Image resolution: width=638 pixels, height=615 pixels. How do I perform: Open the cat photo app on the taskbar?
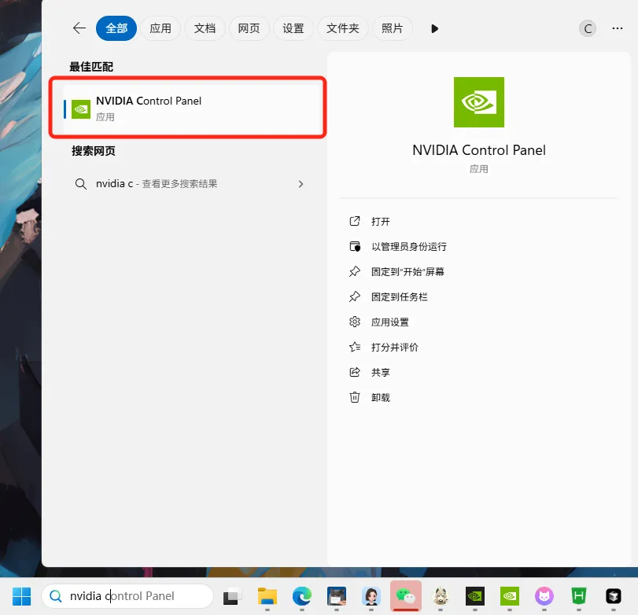337,596
